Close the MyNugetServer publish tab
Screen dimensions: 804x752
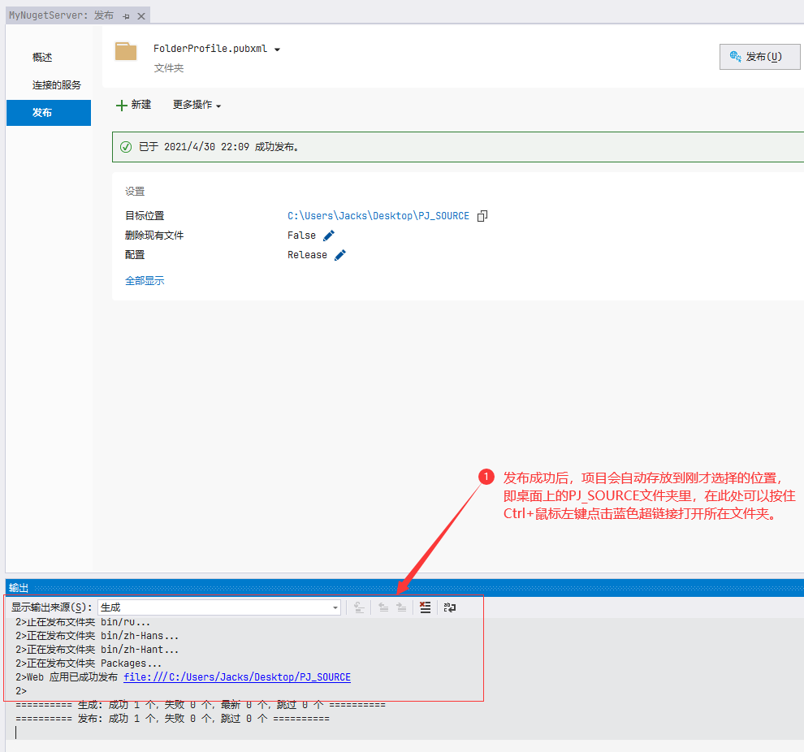[141, 16]
